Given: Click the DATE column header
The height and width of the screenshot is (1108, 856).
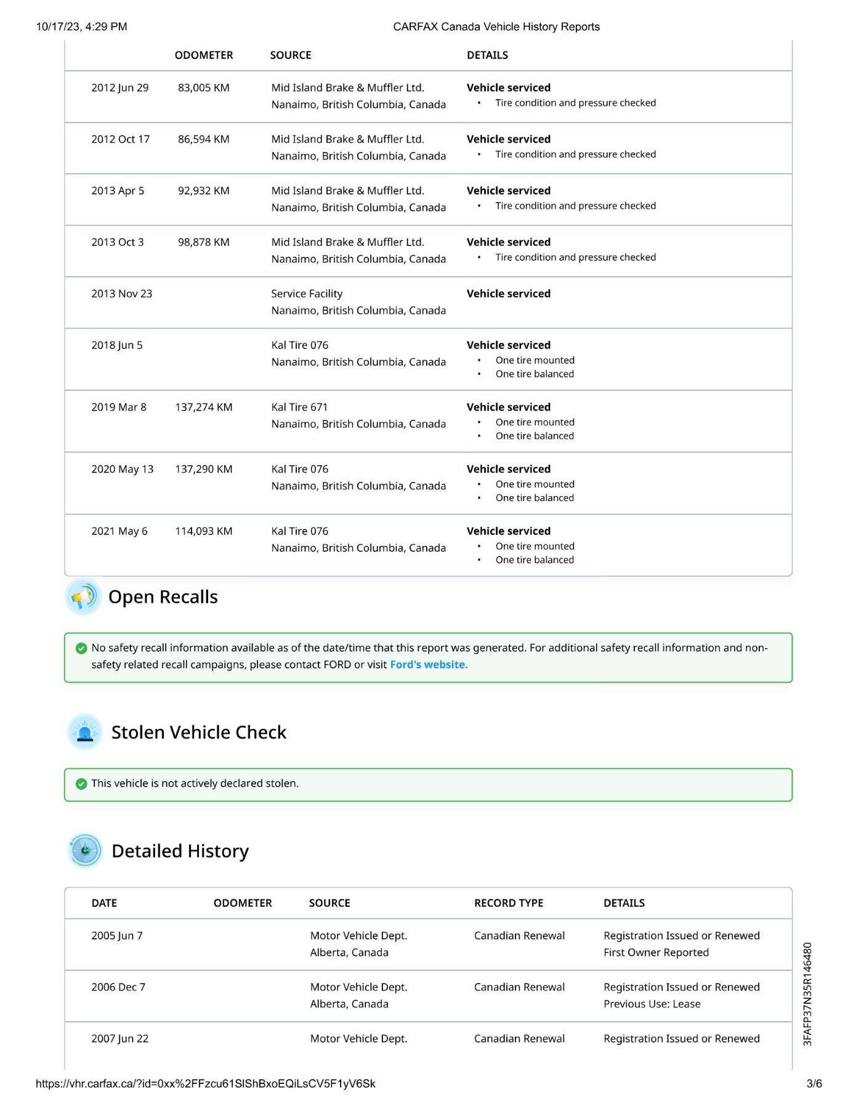Looking at the screenshot, I should (104, 903).
